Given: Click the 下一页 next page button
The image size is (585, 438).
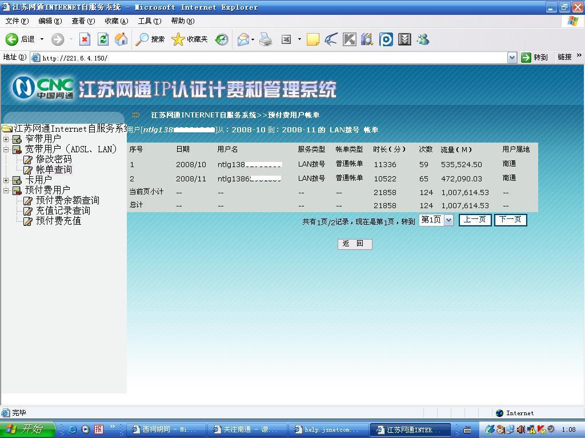Looking at the screenshot, I should pyautogui.click(x=510, y=220).
